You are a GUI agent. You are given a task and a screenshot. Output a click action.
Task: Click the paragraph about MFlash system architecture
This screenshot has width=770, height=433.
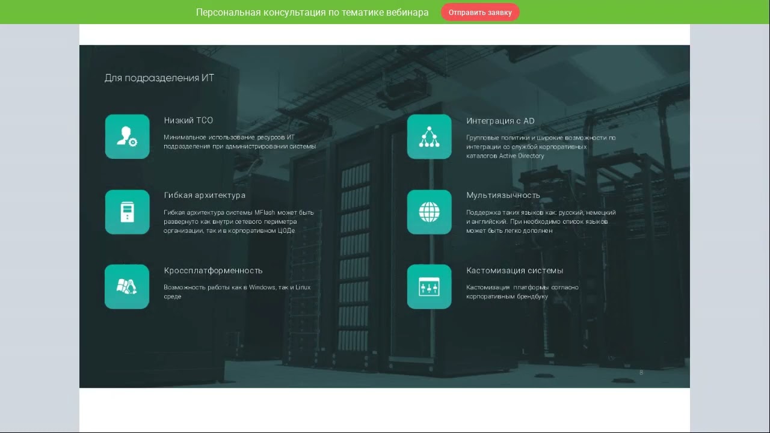pos(239,221)
